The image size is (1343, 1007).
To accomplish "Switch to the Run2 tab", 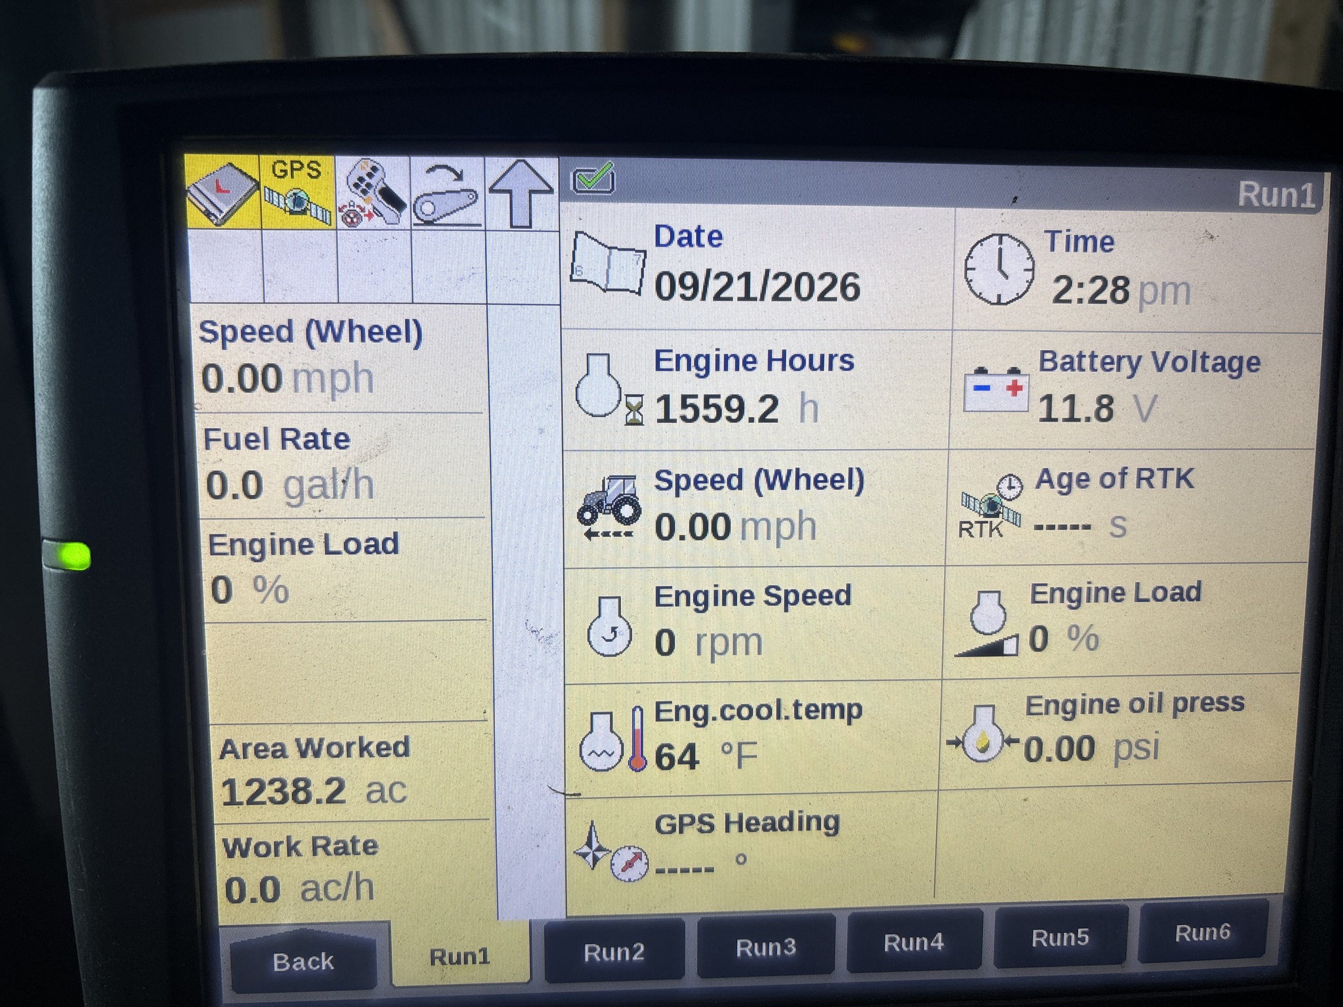I will 614,951.
